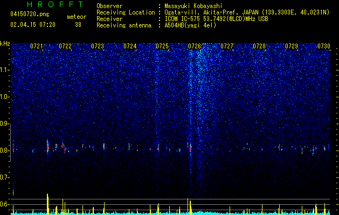Click the 0722 time marker
The image size is (339, 215).
65,46
